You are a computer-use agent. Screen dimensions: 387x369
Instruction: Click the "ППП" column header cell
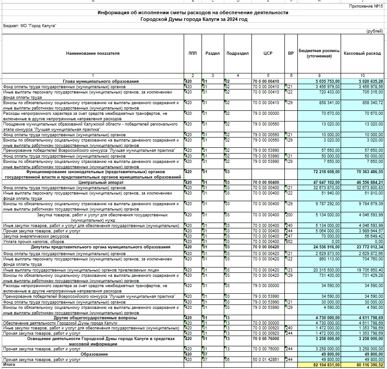pos(192,53)
